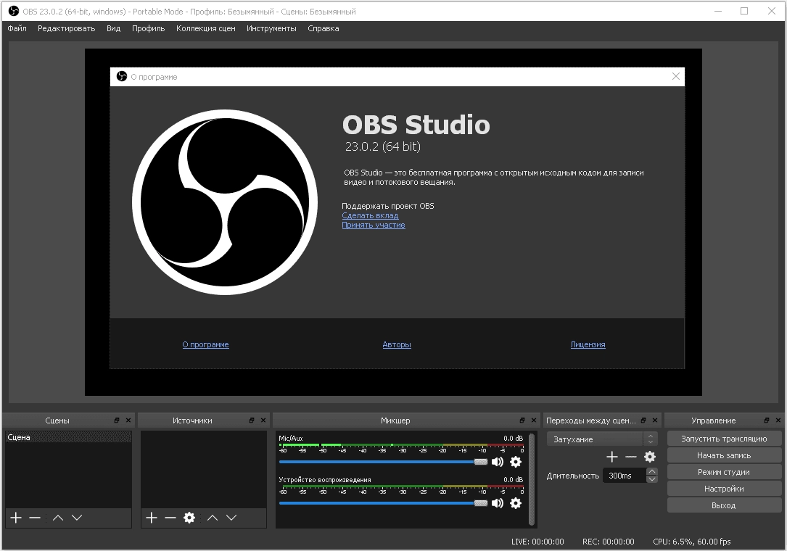The height and width of the screenshot is (551, 787).
Task: Adjust the Mic/Aux volume slider
Action: (383, 462)
